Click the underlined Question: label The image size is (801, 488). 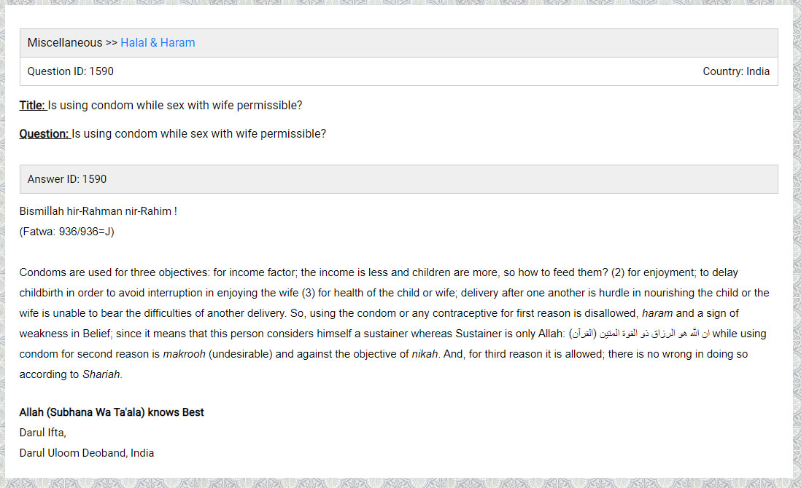click(44, 134)
